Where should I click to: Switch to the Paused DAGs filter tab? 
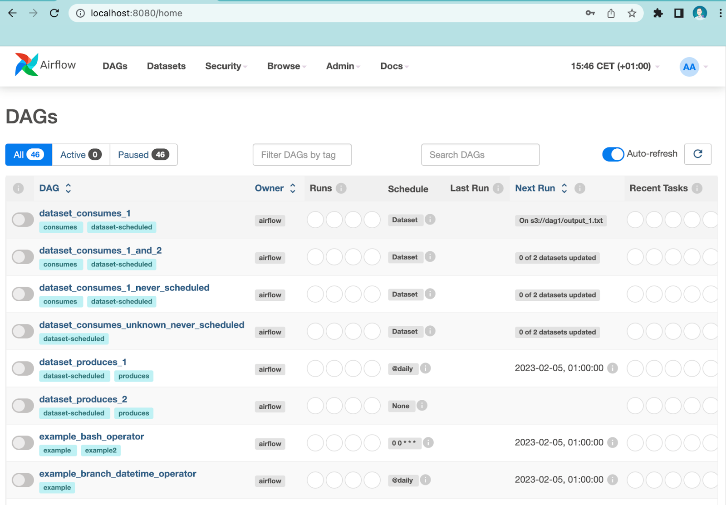click(143, 155)
